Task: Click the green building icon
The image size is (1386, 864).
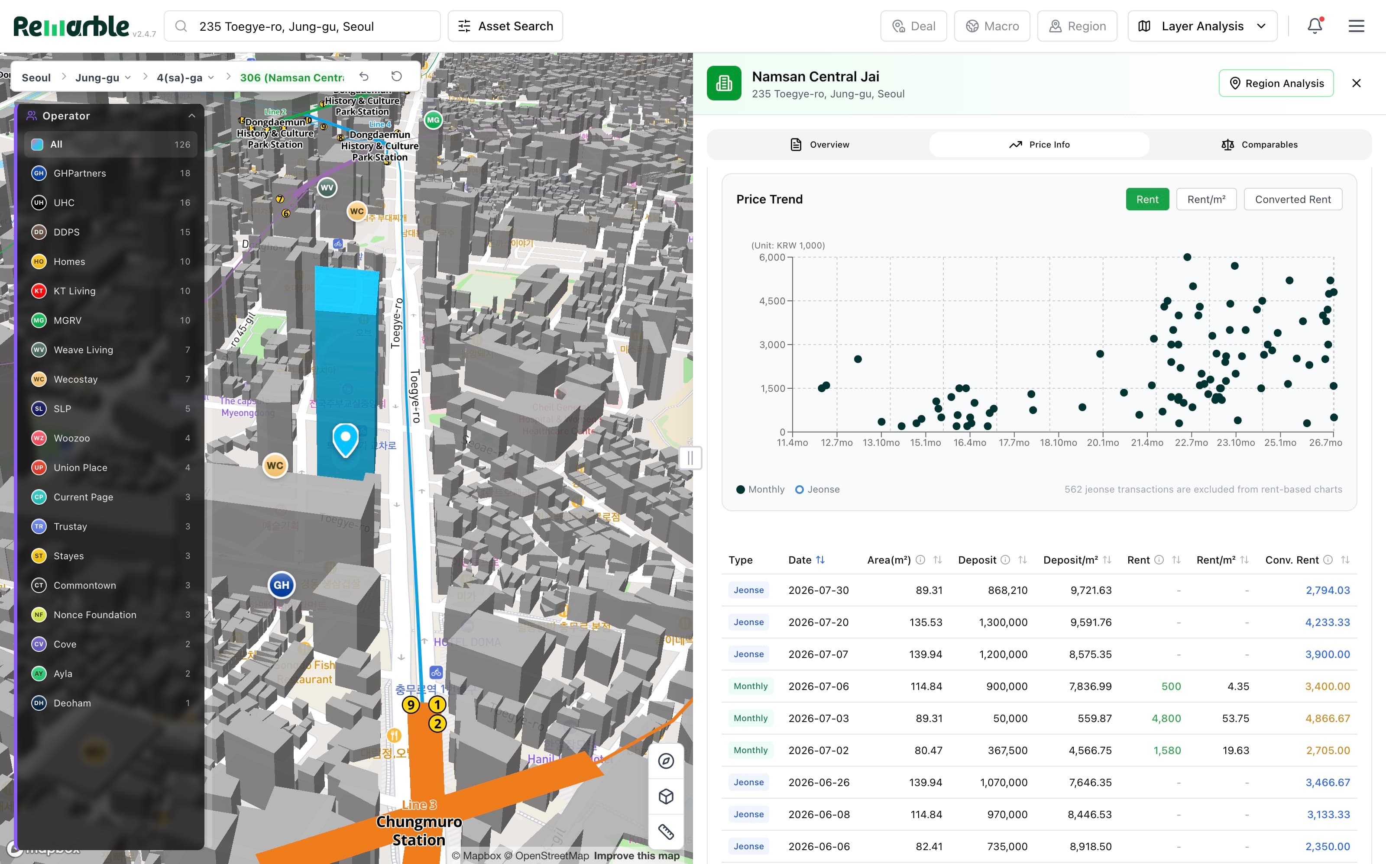Action: click(x=724, y=84)
